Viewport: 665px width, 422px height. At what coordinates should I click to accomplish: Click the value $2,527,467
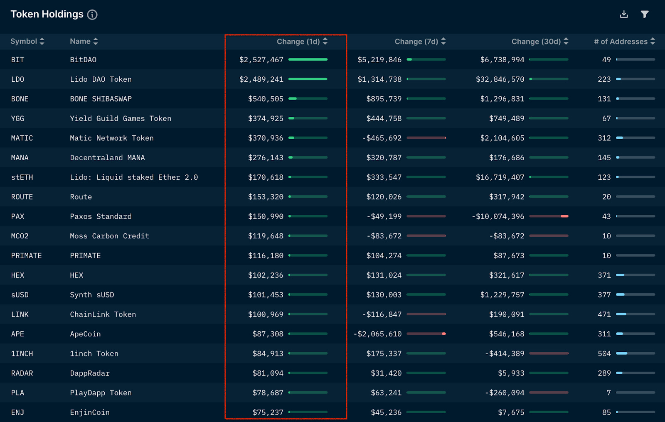tap(261, 60)
